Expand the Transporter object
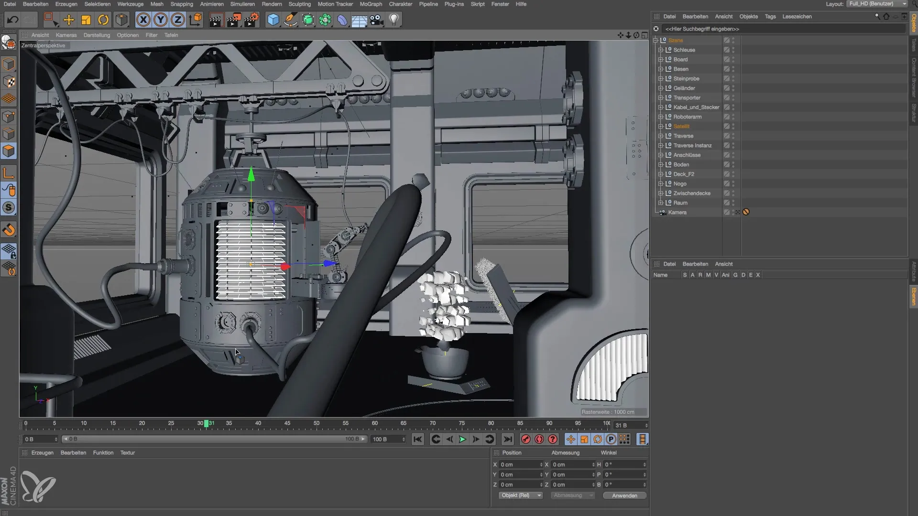 pos(661,97)
